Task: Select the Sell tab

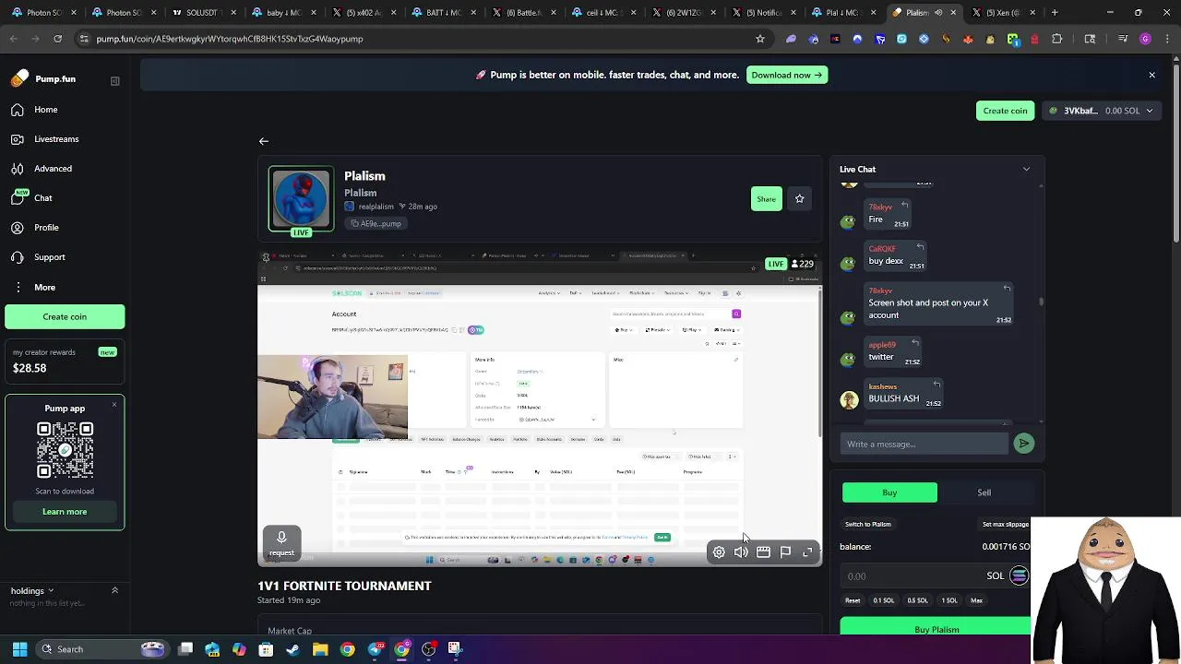Action: click(984, 492)
